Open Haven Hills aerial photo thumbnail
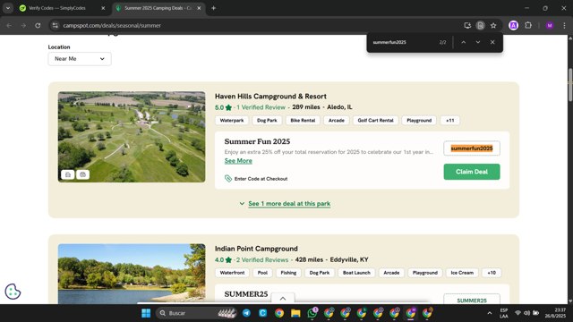Image resolution: width=573 pixels, height=322 pixels. pos(132,137)
